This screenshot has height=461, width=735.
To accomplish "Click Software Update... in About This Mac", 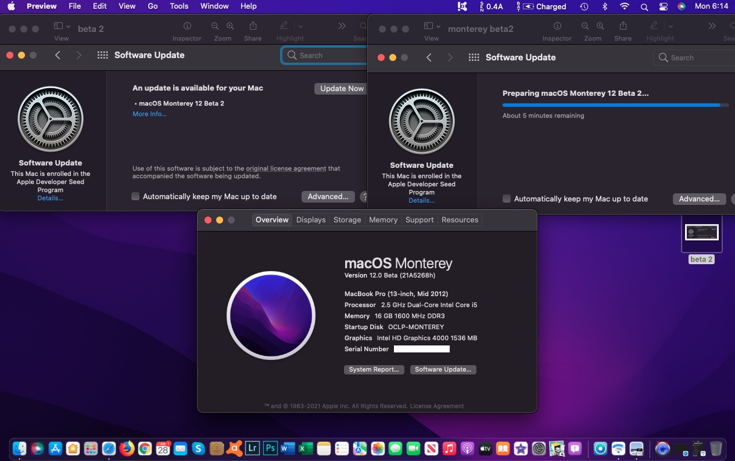I will (x=443, y=370).
